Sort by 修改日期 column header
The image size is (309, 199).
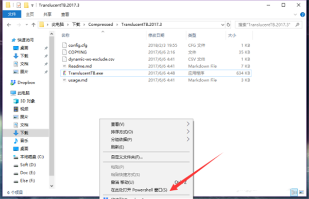tap(156, 35)
